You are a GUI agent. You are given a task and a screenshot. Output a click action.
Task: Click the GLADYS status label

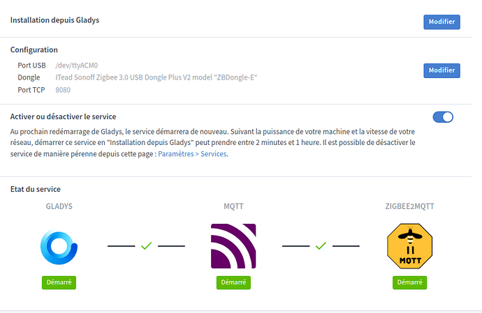(x=59, y=206)
